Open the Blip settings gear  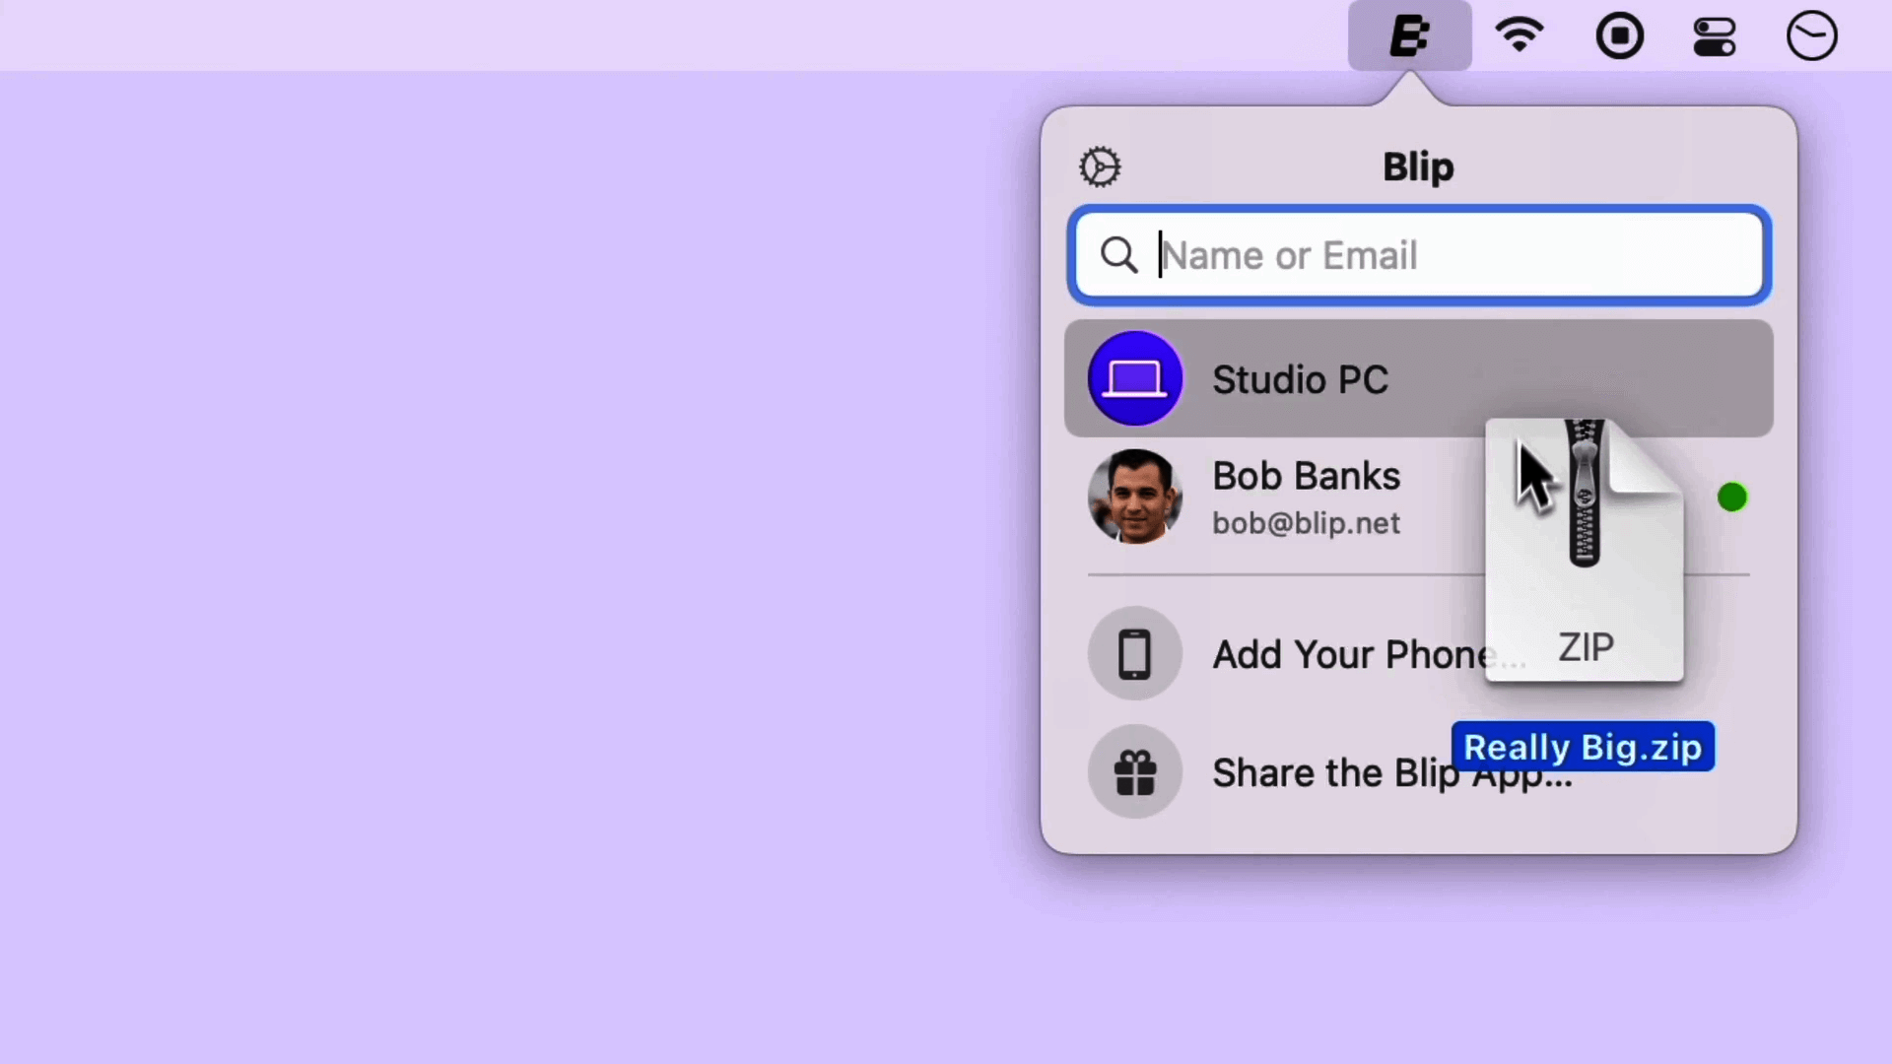1099,166
